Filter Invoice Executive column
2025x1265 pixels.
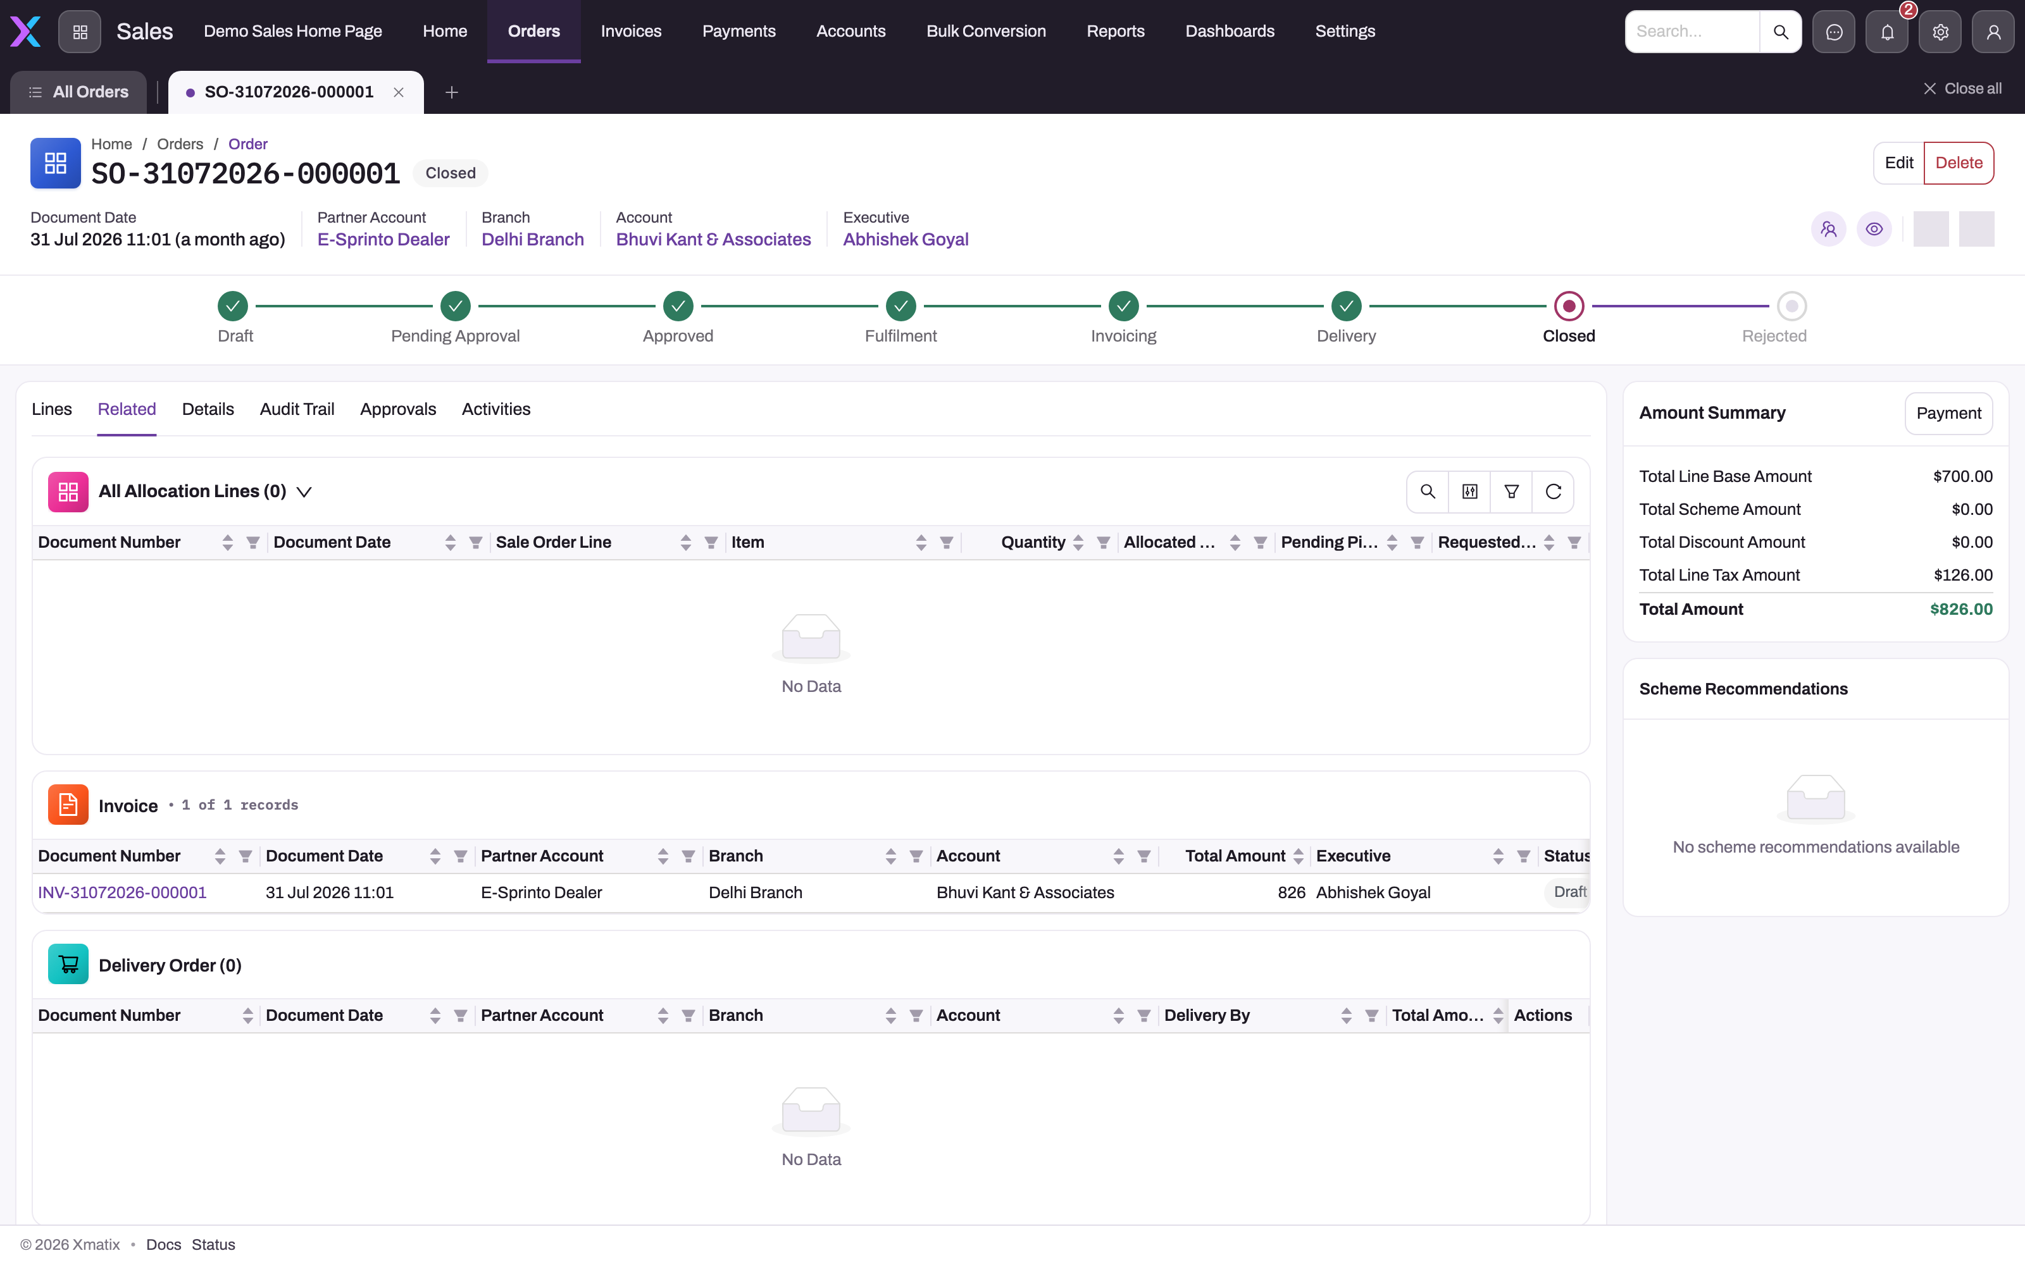tap(1524, 856)
